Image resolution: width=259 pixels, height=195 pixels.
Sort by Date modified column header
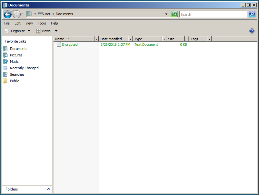[x=114, y=39]
